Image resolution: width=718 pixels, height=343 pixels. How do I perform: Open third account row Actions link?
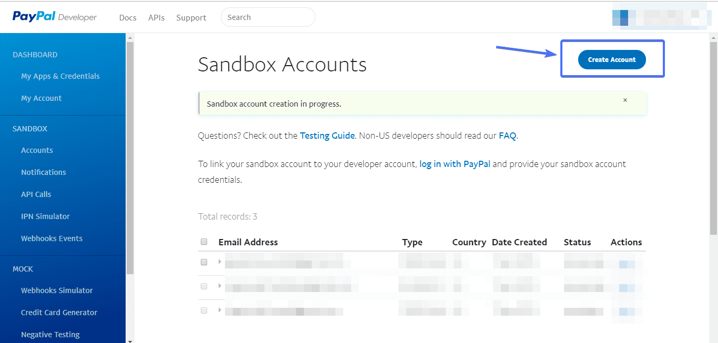(x=627, y=311)
